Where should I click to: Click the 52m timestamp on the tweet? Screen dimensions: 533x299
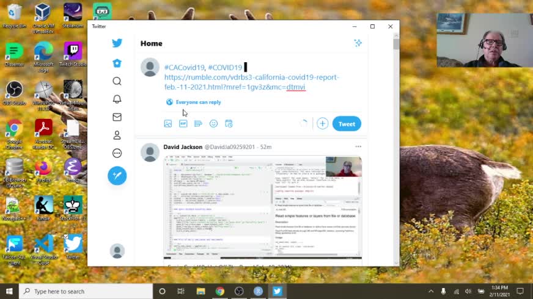click(266, 147)
